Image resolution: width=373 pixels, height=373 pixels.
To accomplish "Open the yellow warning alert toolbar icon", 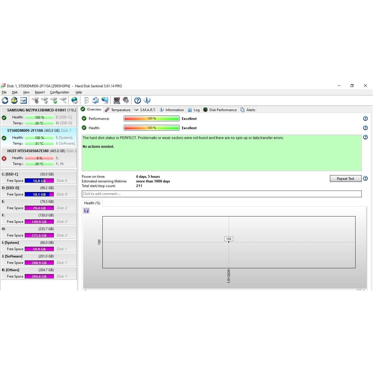I will (x=14, y=100).
